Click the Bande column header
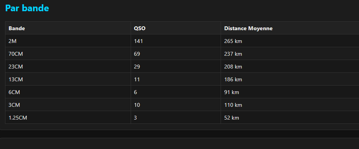359x149 pixels. pyautogui.click(x=68, y=28)
